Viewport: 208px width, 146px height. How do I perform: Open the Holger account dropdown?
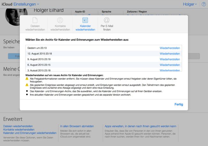(x=190, y=4)
